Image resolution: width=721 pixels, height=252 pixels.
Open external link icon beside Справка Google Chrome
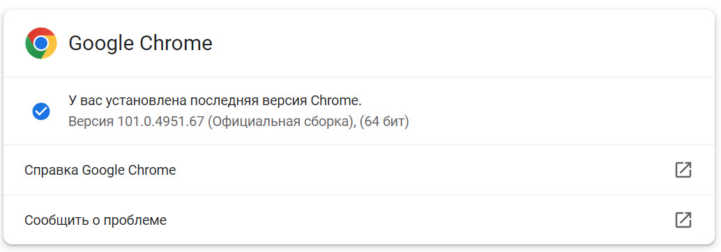[683, 170]
